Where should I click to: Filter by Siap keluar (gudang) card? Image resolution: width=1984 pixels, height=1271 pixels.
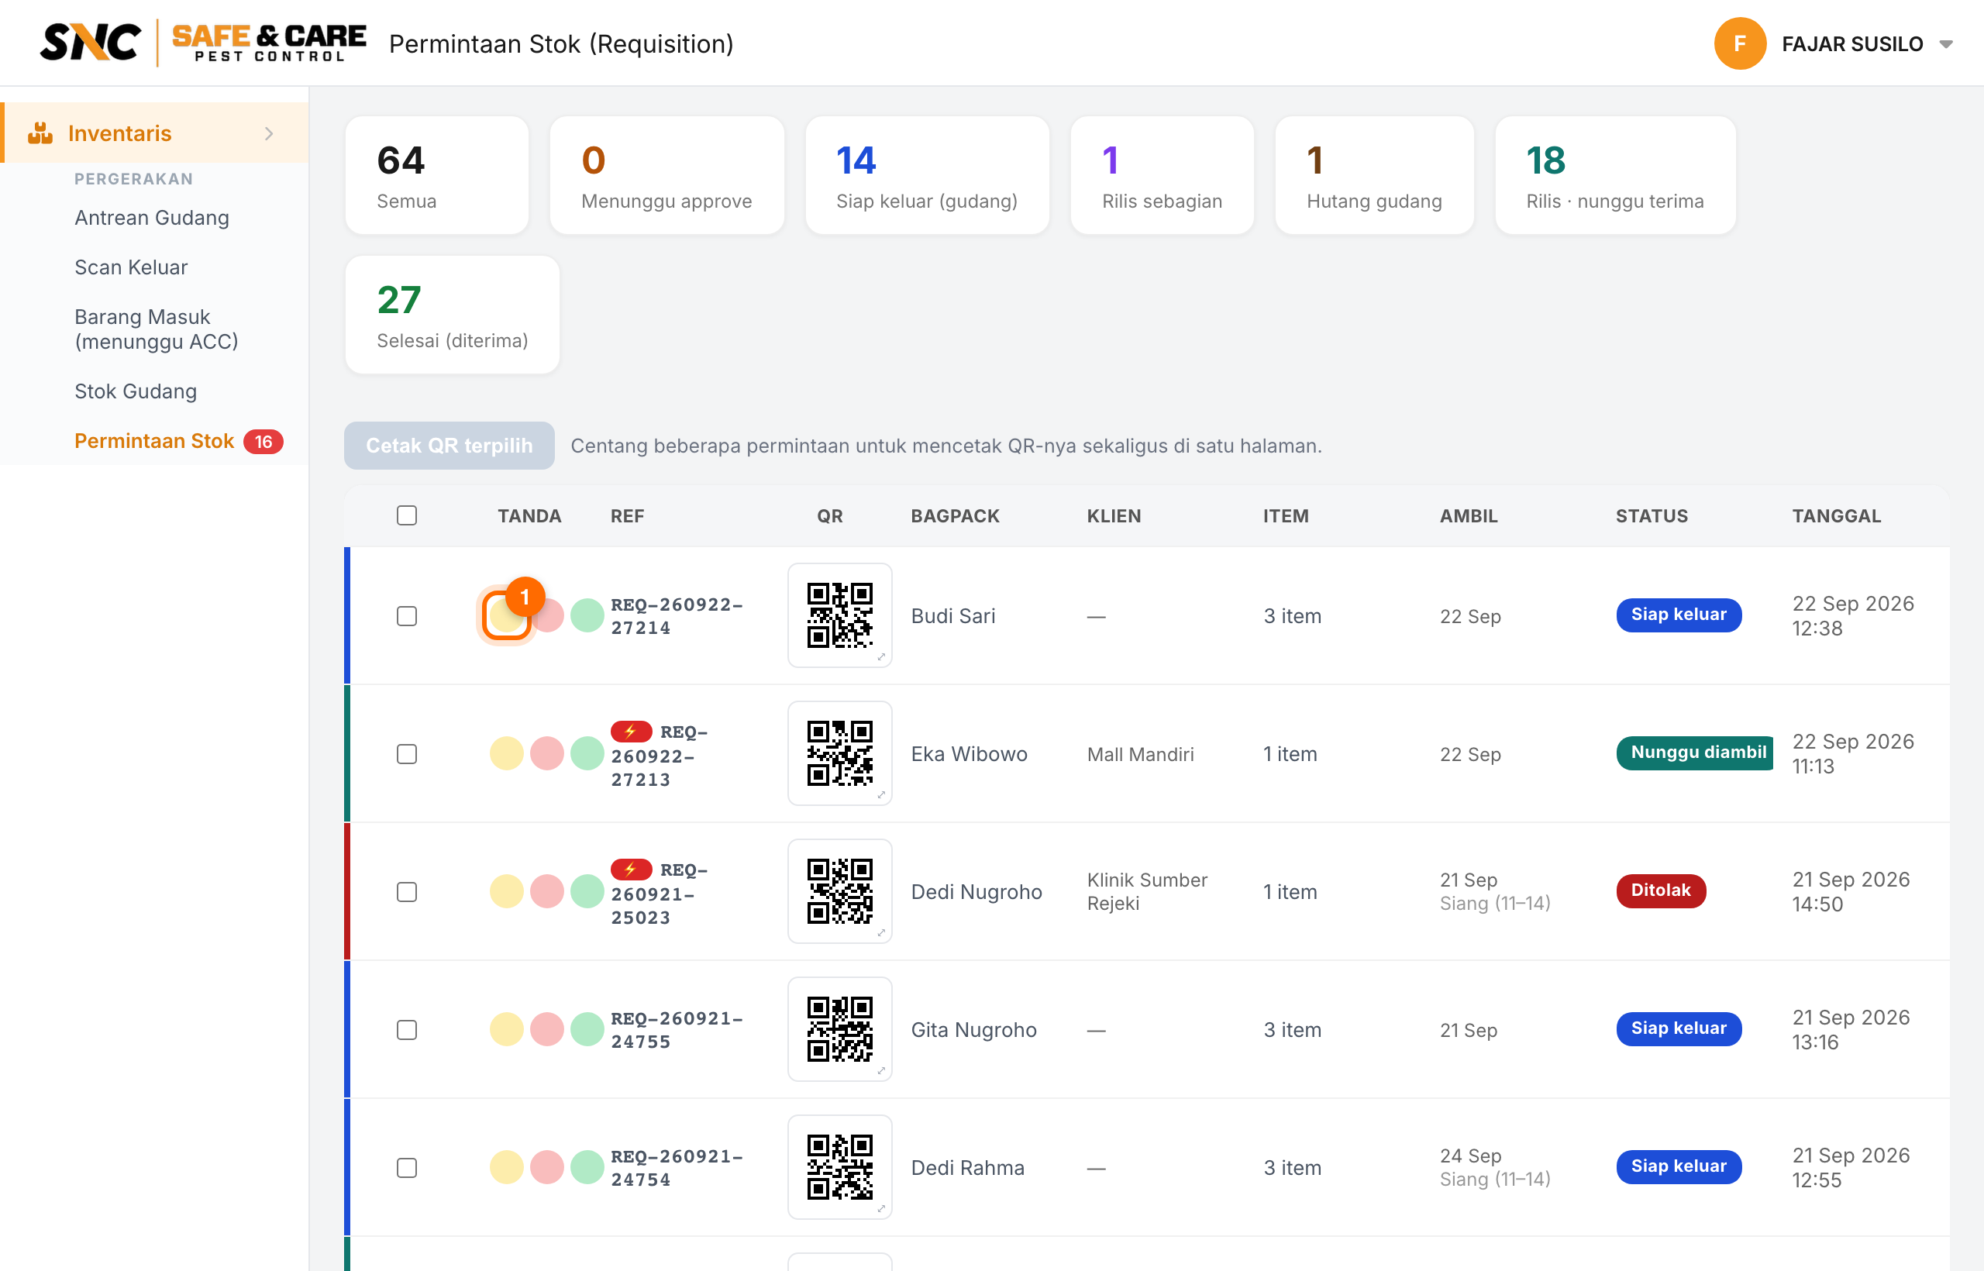pos(927,175)
